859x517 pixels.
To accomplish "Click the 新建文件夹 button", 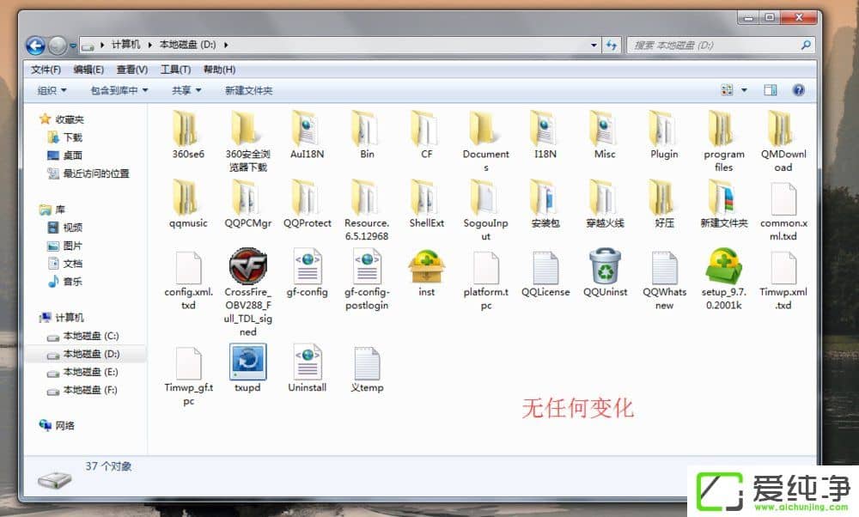I will tap(248, 90).
